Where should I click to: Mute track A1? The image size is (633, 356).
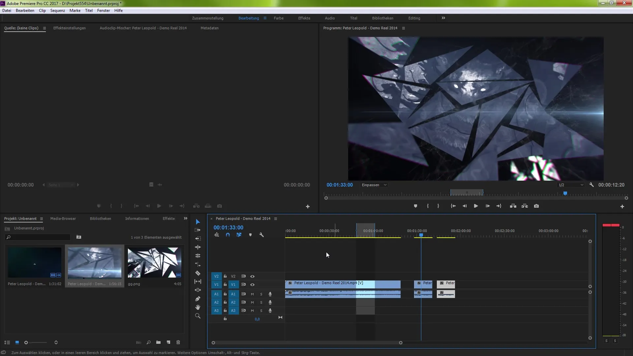[x=252, y=294]
